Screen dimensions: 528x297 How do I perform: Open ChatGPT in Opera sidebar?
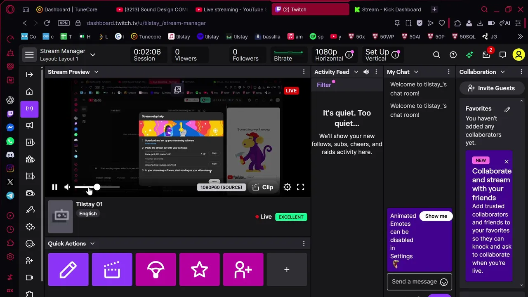coord(10,100)
